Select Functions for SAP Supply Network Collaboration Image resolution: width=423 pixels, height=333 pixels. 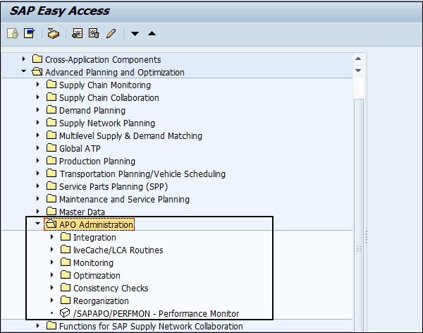coord(151,326)
